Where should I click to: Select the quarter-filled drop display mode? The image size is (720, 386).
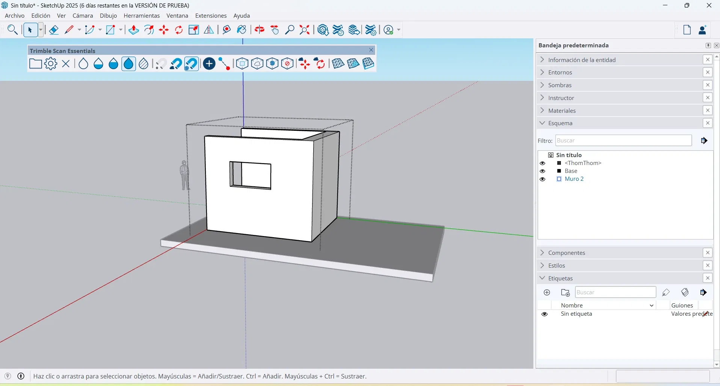98,64
